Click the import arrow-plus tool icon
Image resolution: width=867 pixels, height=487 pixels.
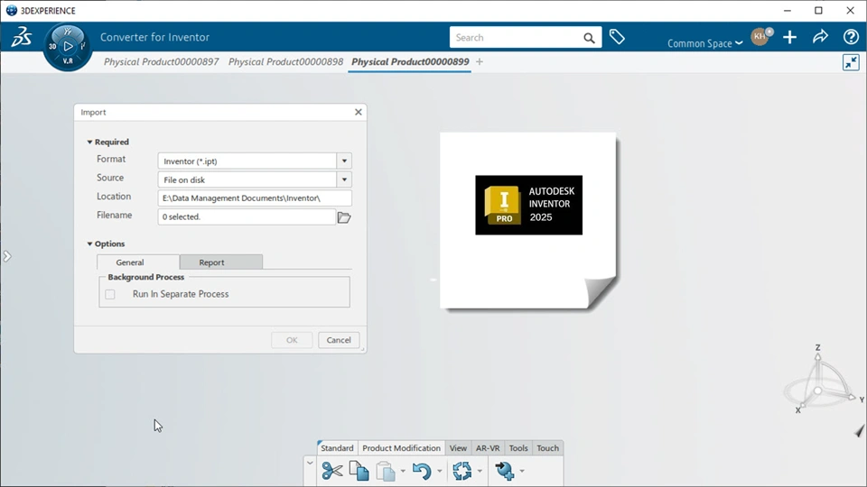(504, 471)
